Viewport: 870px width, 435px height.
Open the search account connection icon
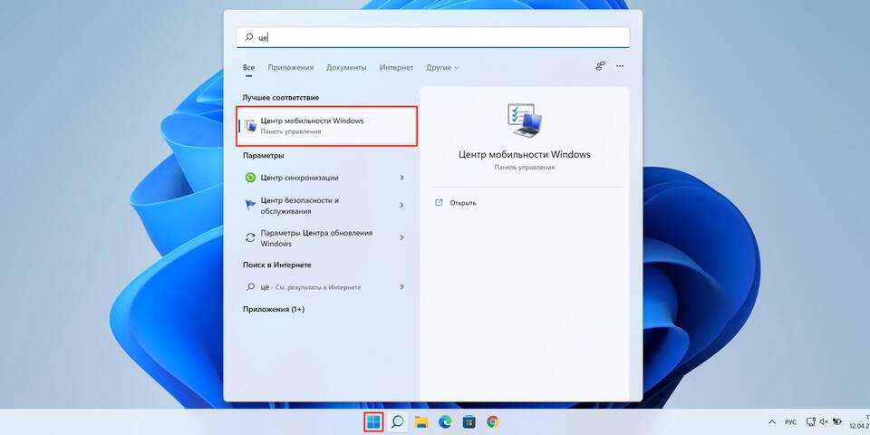pos(600,66)
